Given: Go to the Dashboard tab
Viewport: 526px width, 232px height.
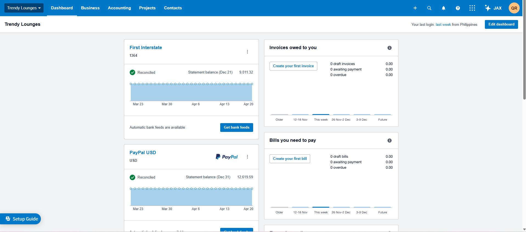Looking at the screenshot, I should click(x=62, y=8).
